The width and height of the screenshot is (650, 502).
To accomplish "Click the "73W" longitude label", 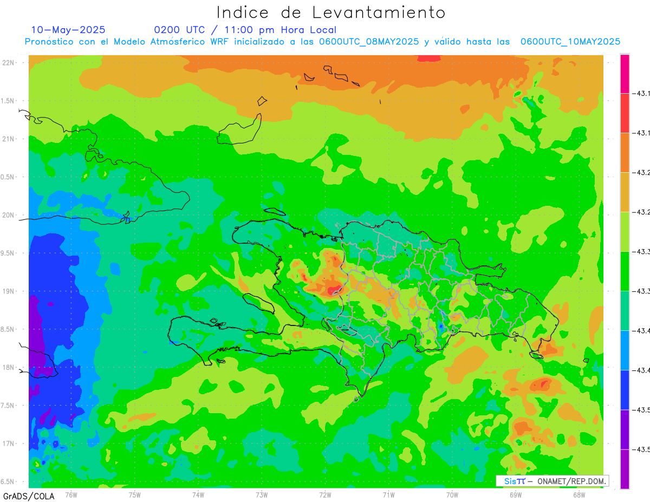I will point(262,494).
